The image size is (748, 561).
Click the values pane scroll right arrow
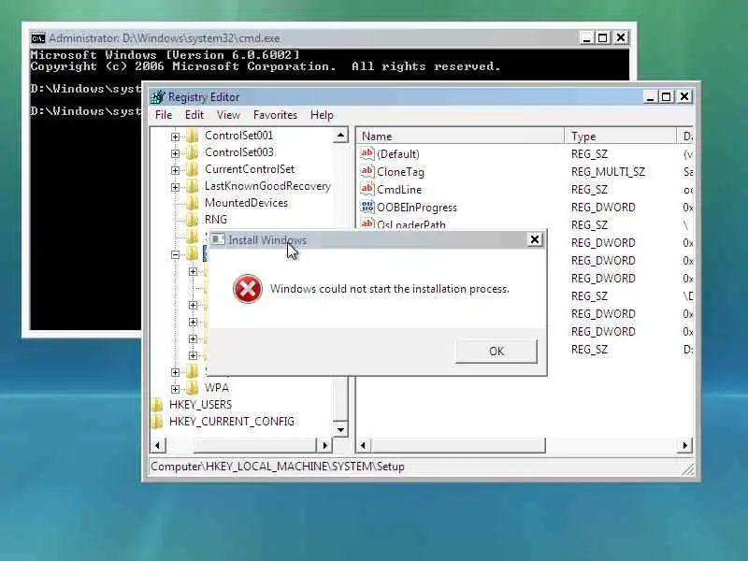point(685,446)
